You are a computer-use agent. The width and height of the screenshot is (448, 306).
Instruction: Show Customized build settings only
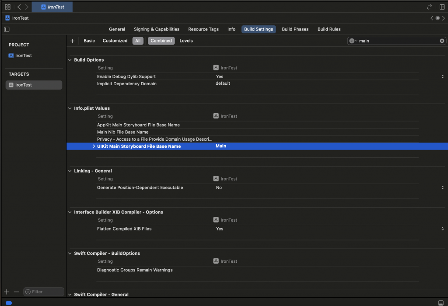115,41
